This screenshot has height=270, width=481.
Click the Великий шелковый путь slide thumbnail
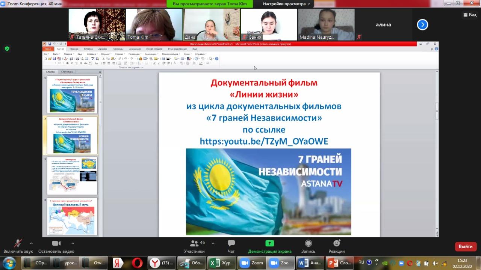pos(72,217)
